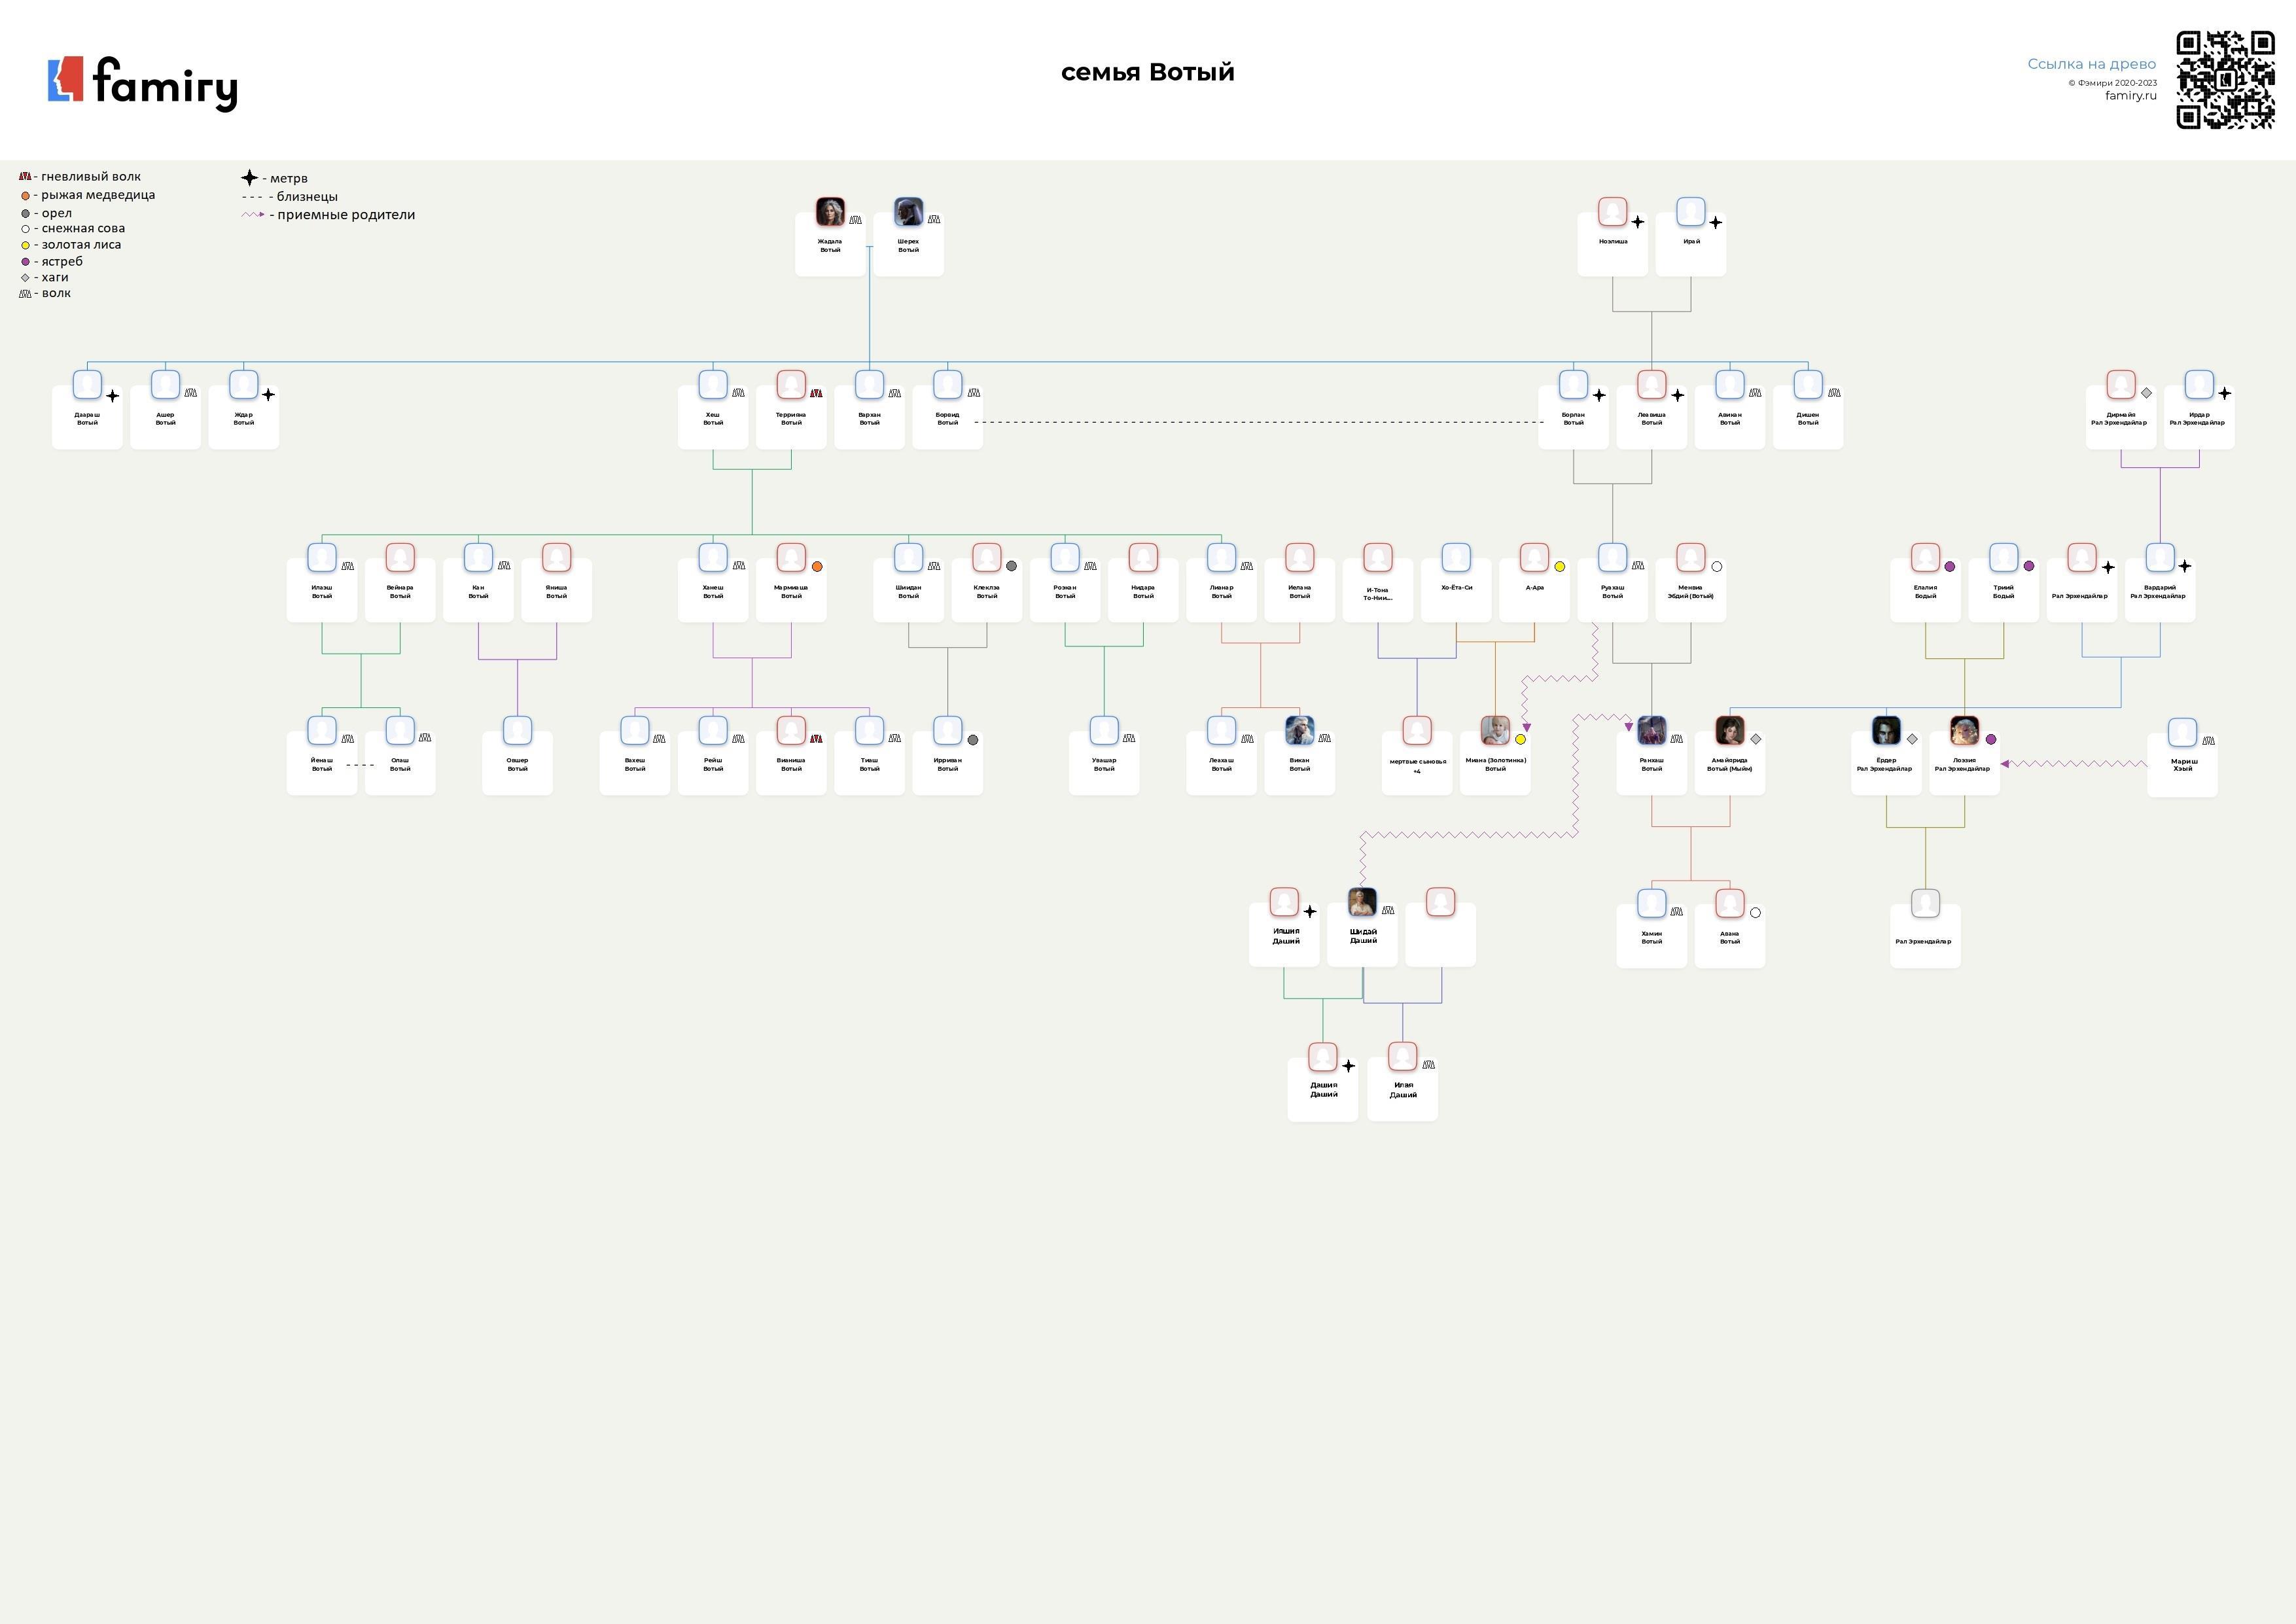Click the yellow fox dot beside А-Ара
Viewport: 2296px width, 1624px height.
click(x=1559, y=567)
